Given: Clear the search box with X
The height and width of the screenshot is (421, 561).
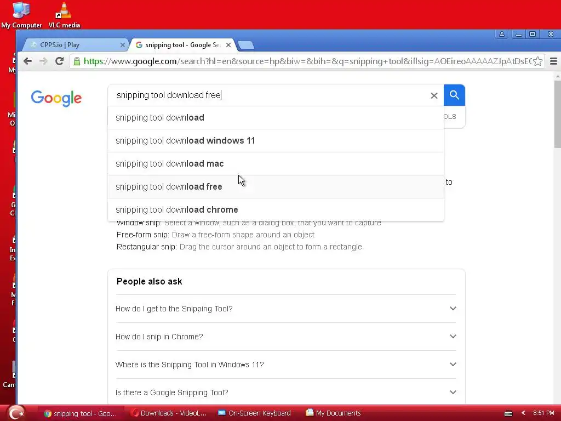Looking at the screenshot, I should (x=434, y=95).
